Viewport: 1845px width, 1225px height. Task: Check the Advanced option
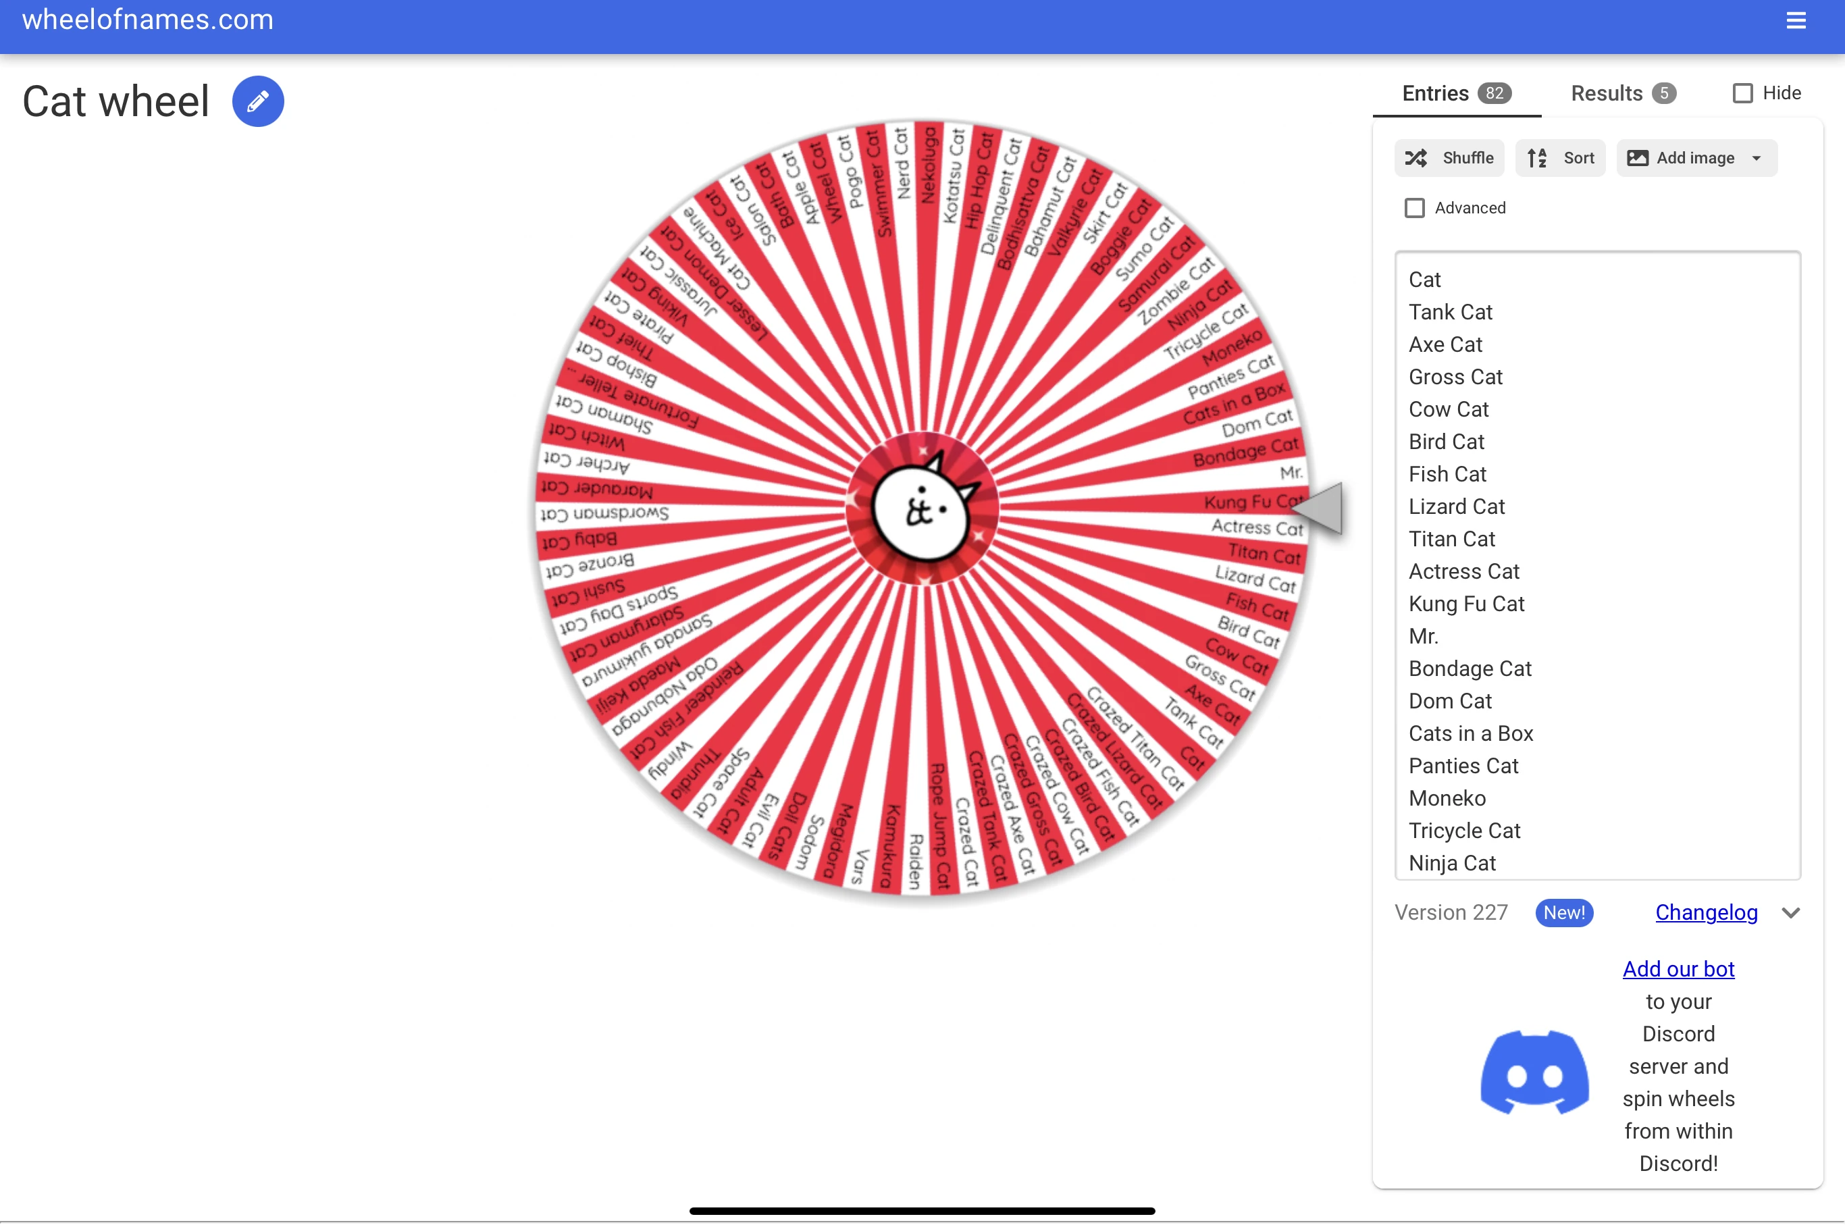(x=1414, y=208)
